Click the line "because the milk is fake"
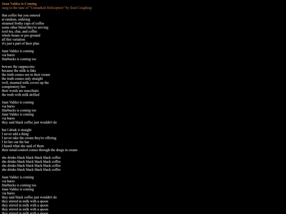 [x=19, y=71]
